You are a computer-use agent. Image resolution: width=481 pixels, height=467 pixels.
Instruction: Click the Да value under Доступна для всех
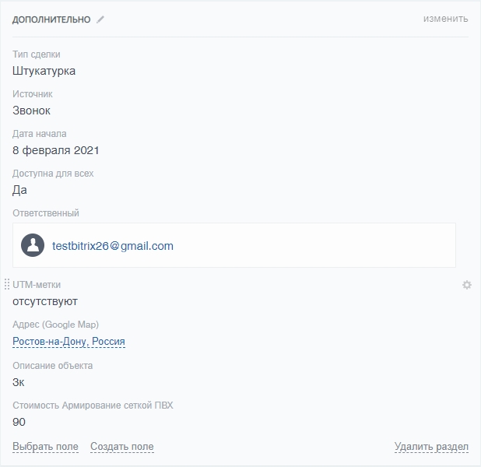pyautogui.click(x=20, y=190)
